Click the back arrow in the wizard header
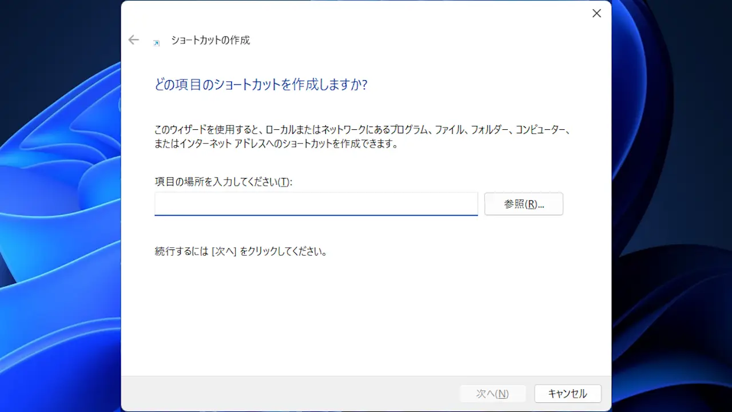This screenshot has width=732, height=412. (134, 40)
